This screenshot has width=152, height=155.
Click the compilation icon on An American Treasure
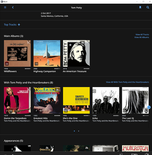click(82, 42)
